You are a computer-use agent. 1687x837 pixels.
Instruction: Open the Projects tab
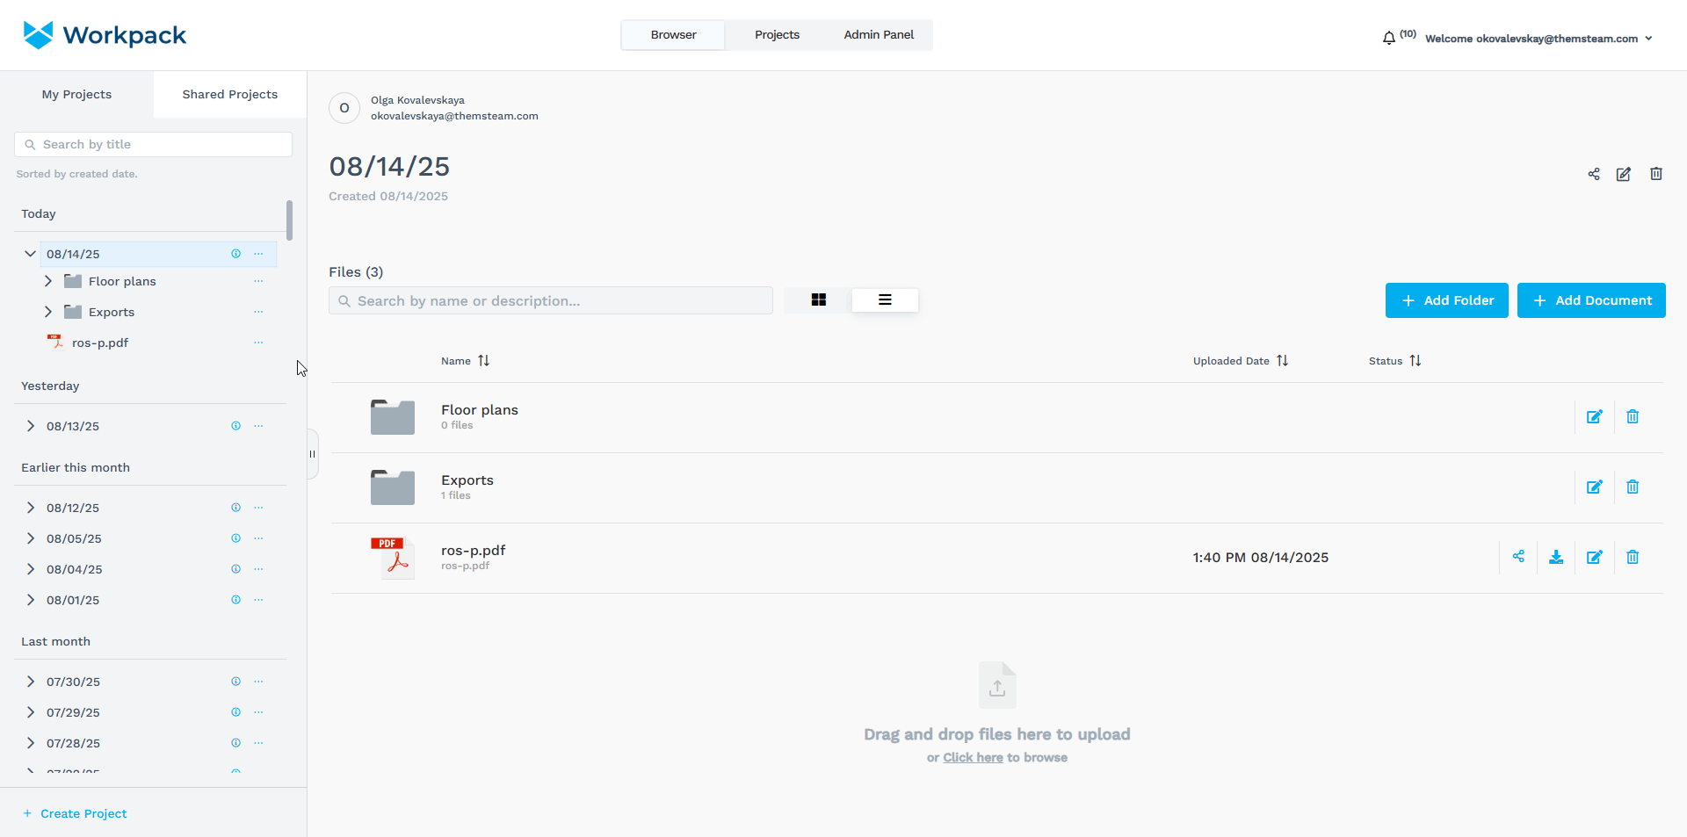tap(777, 35)
